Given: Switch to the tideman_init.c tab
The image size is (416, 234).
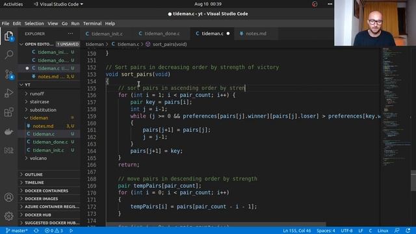Looking at the screenshot, I should point(107,34).
